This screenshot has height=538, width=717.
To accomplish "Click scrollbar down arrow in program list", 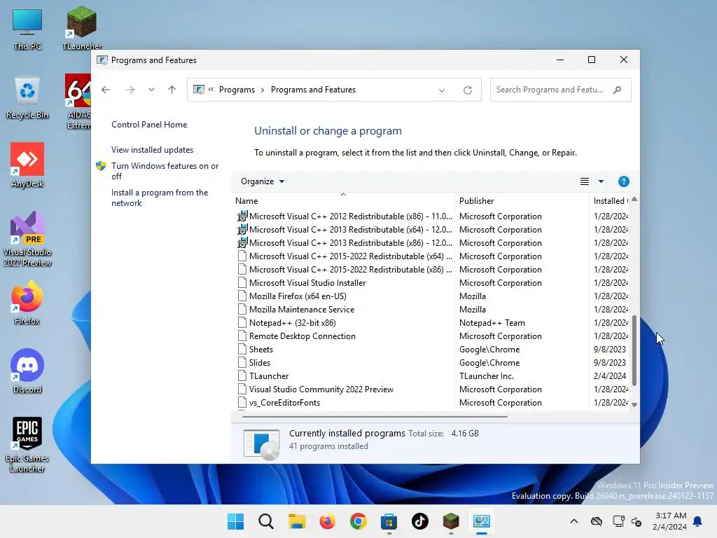I will [634, 404].
